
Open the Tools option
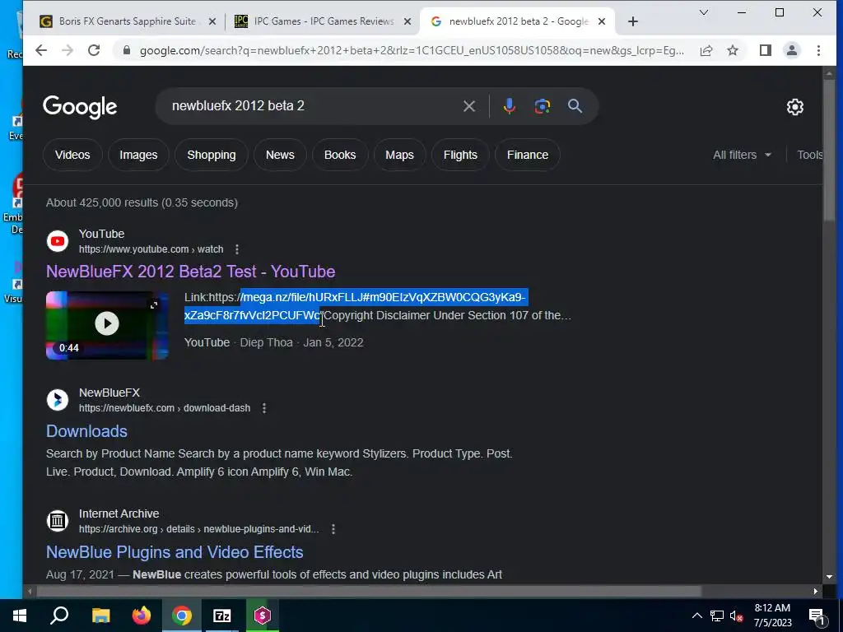pos(809,155)
